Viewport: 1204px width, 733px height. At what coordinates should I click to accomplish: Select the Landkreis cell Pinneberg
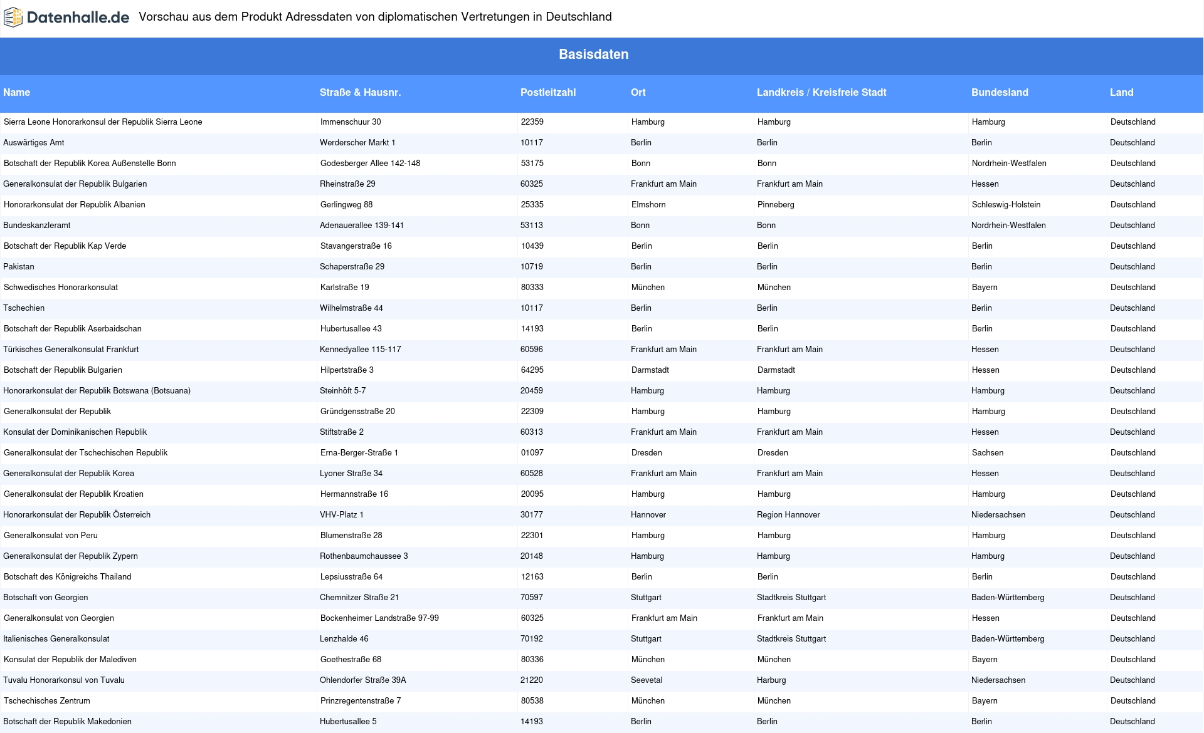click(x=776, y=204)
